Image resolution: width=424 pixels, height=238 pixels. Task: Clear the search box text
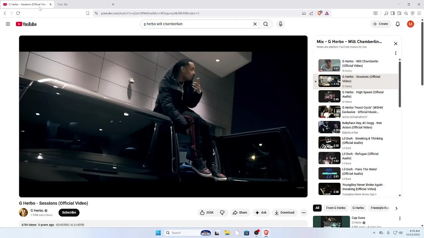click(x=255, y=24)
